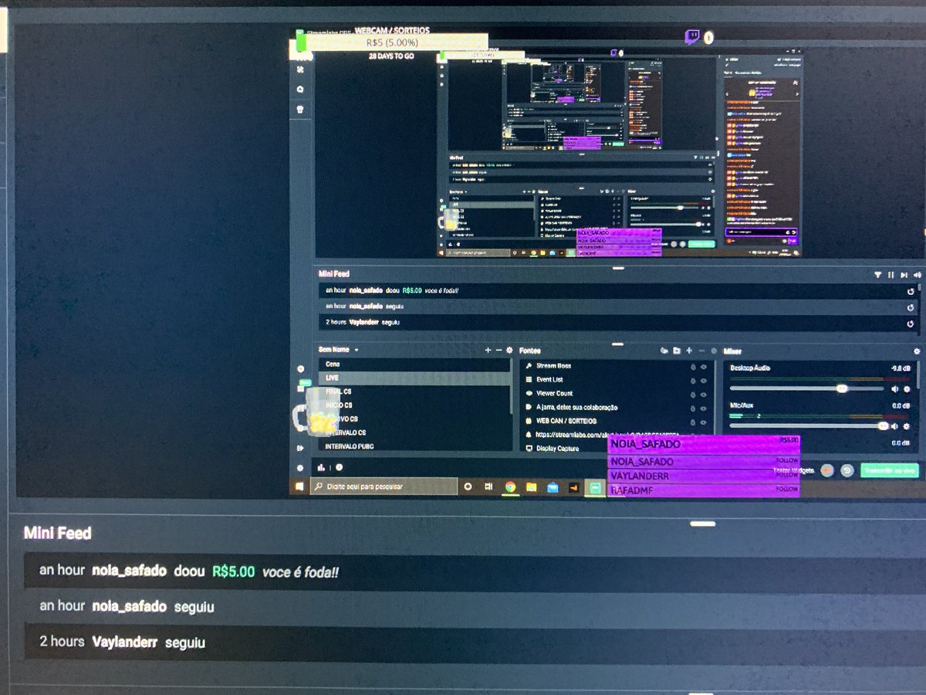Select the large nola_safado doou R$5.00 feed row
Screen dimensions: 926x695
[475, 571]
